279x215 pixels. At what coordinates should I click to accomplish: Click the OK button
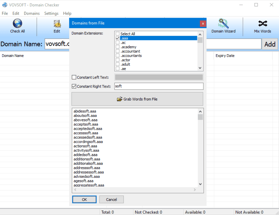click(x=84, y=199)
